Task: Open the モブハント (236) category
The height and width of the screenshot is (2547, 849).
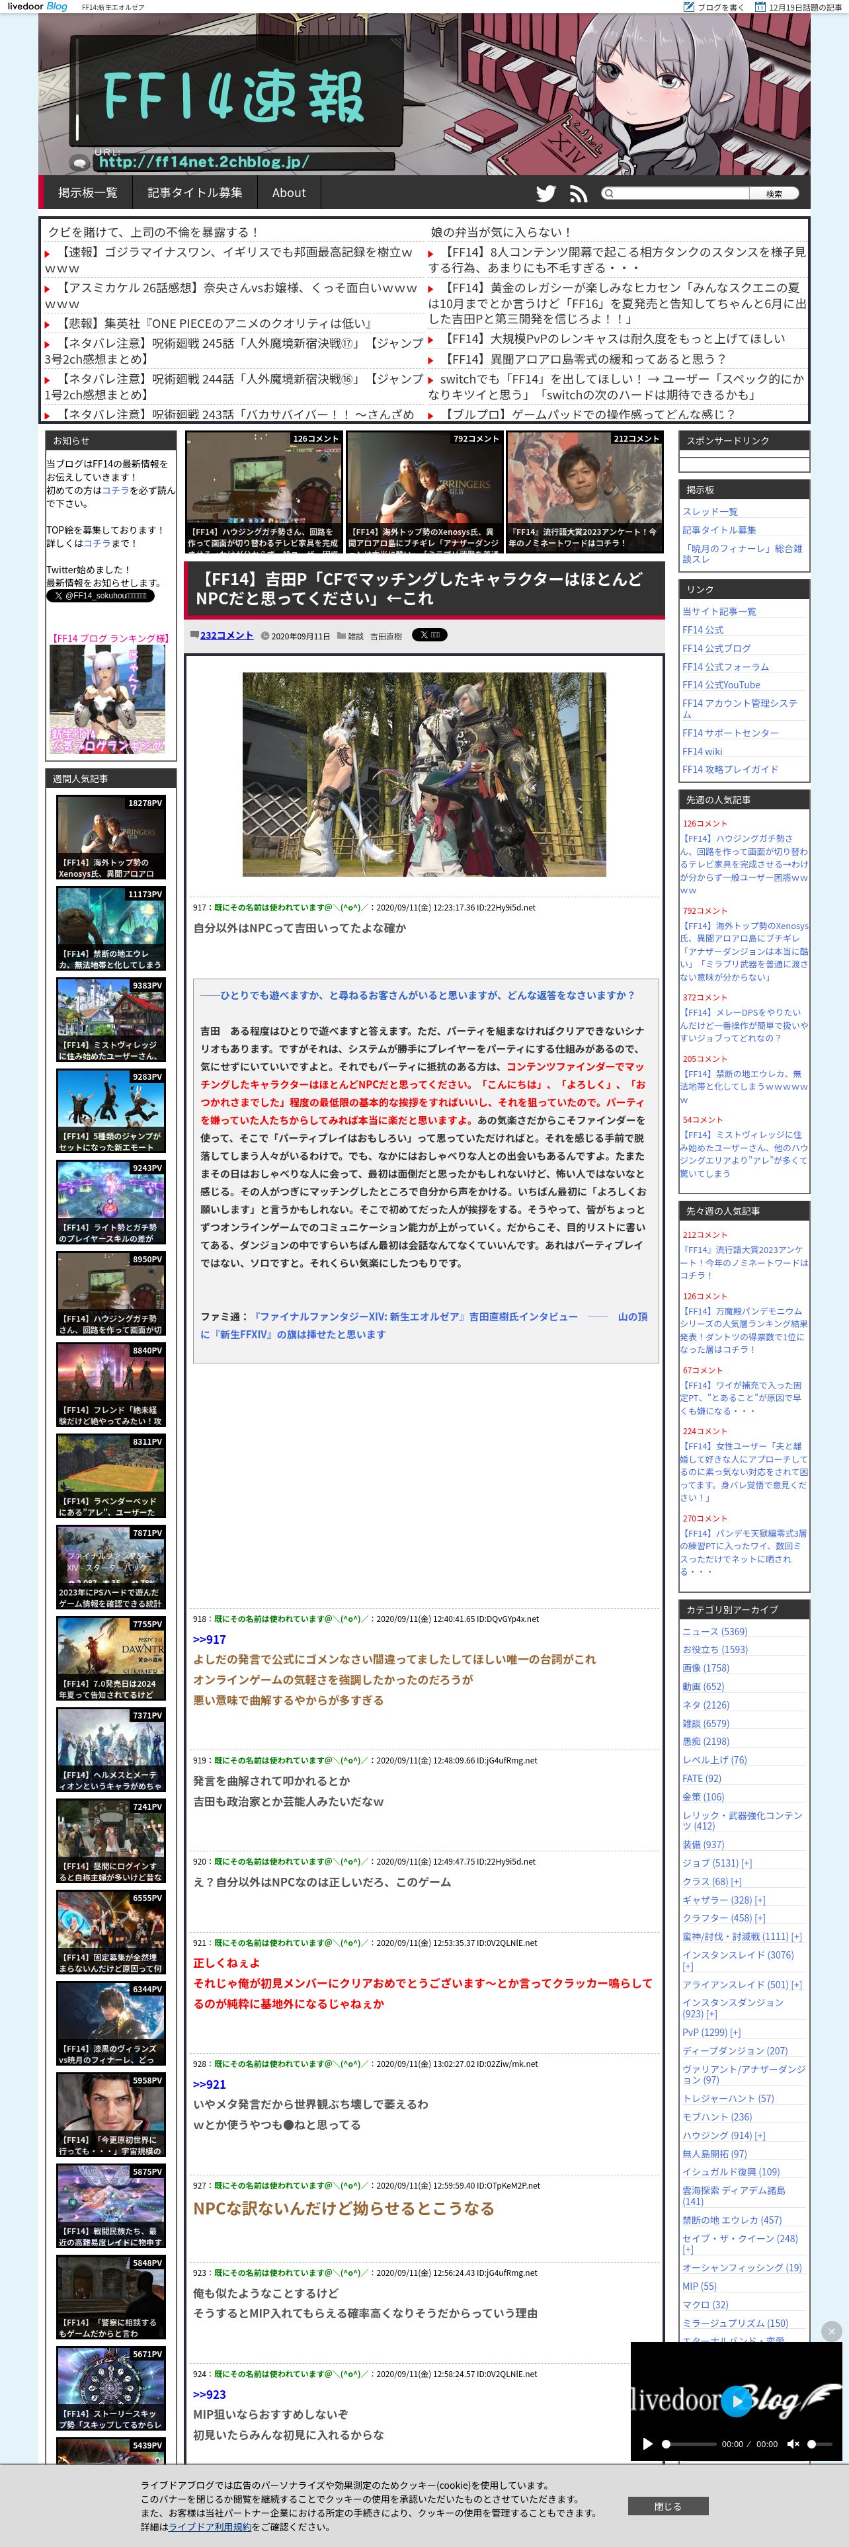Action: click(717, 2117)
